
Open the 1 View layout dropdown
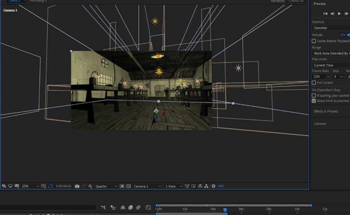(x=174, y=186)
